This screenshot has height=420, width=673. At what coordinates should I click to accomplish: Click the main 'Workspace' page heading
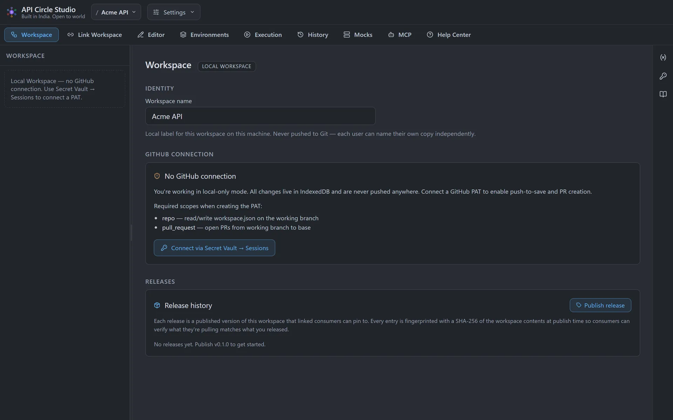click(x=168, y=65)
